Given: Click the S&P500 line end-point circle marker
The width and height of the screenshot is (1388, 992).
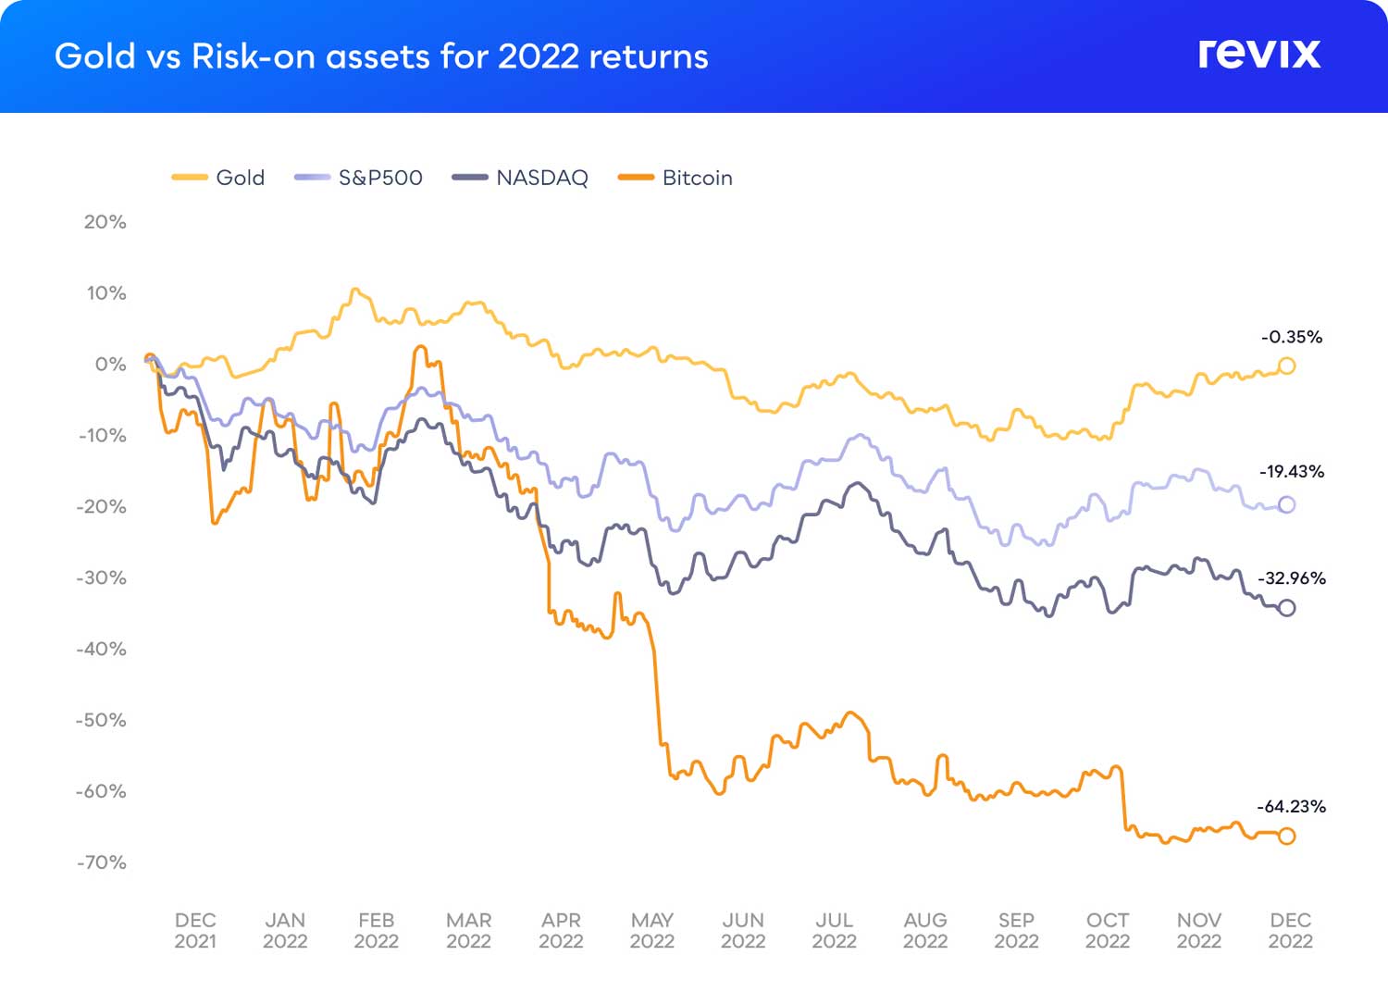Looking at the screenshot, I should pos(1286,504).
